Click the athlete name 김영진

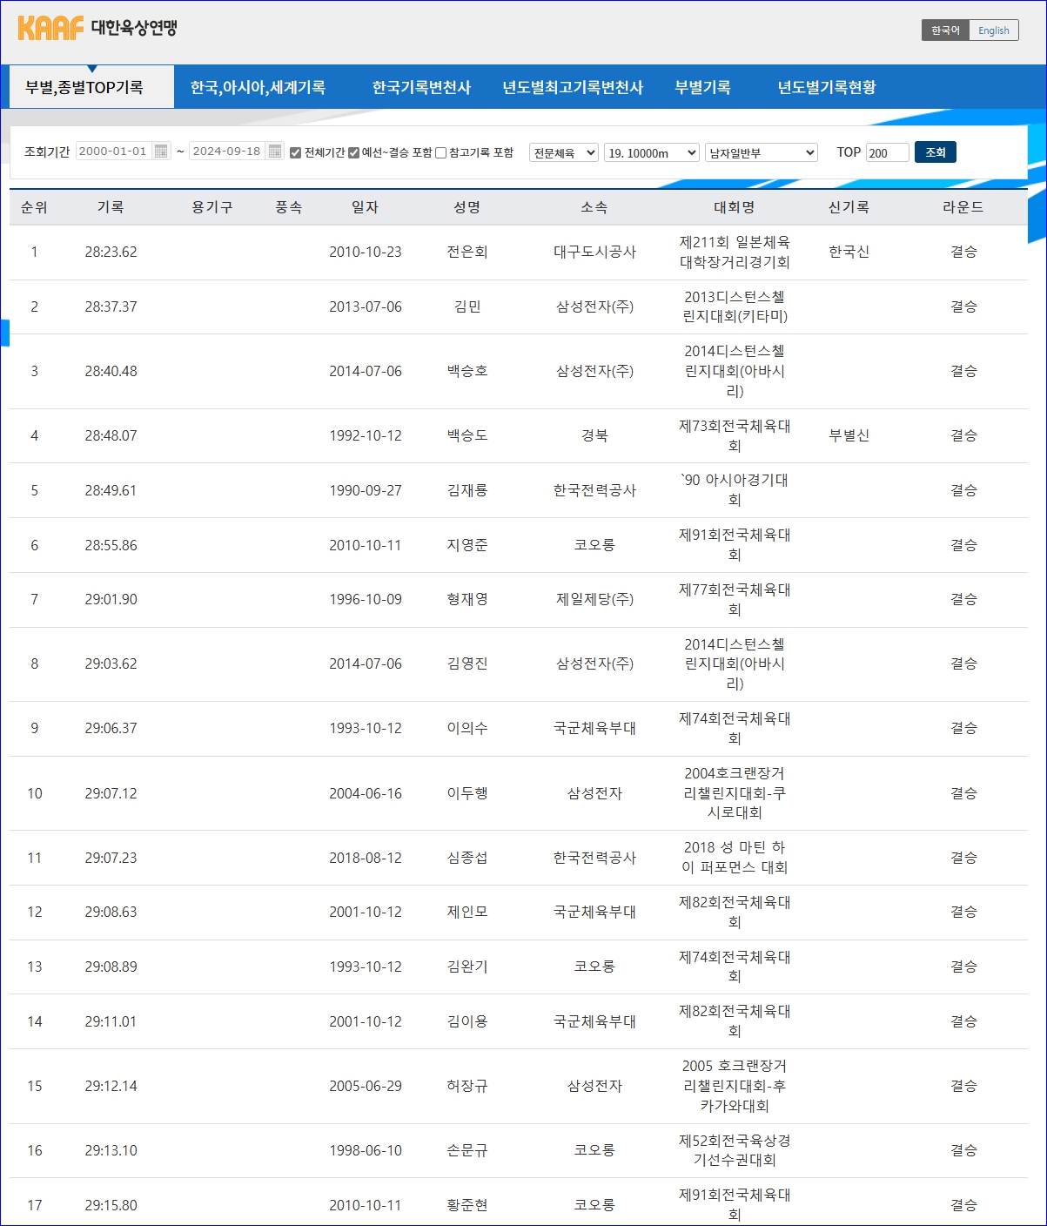[467, 664]
